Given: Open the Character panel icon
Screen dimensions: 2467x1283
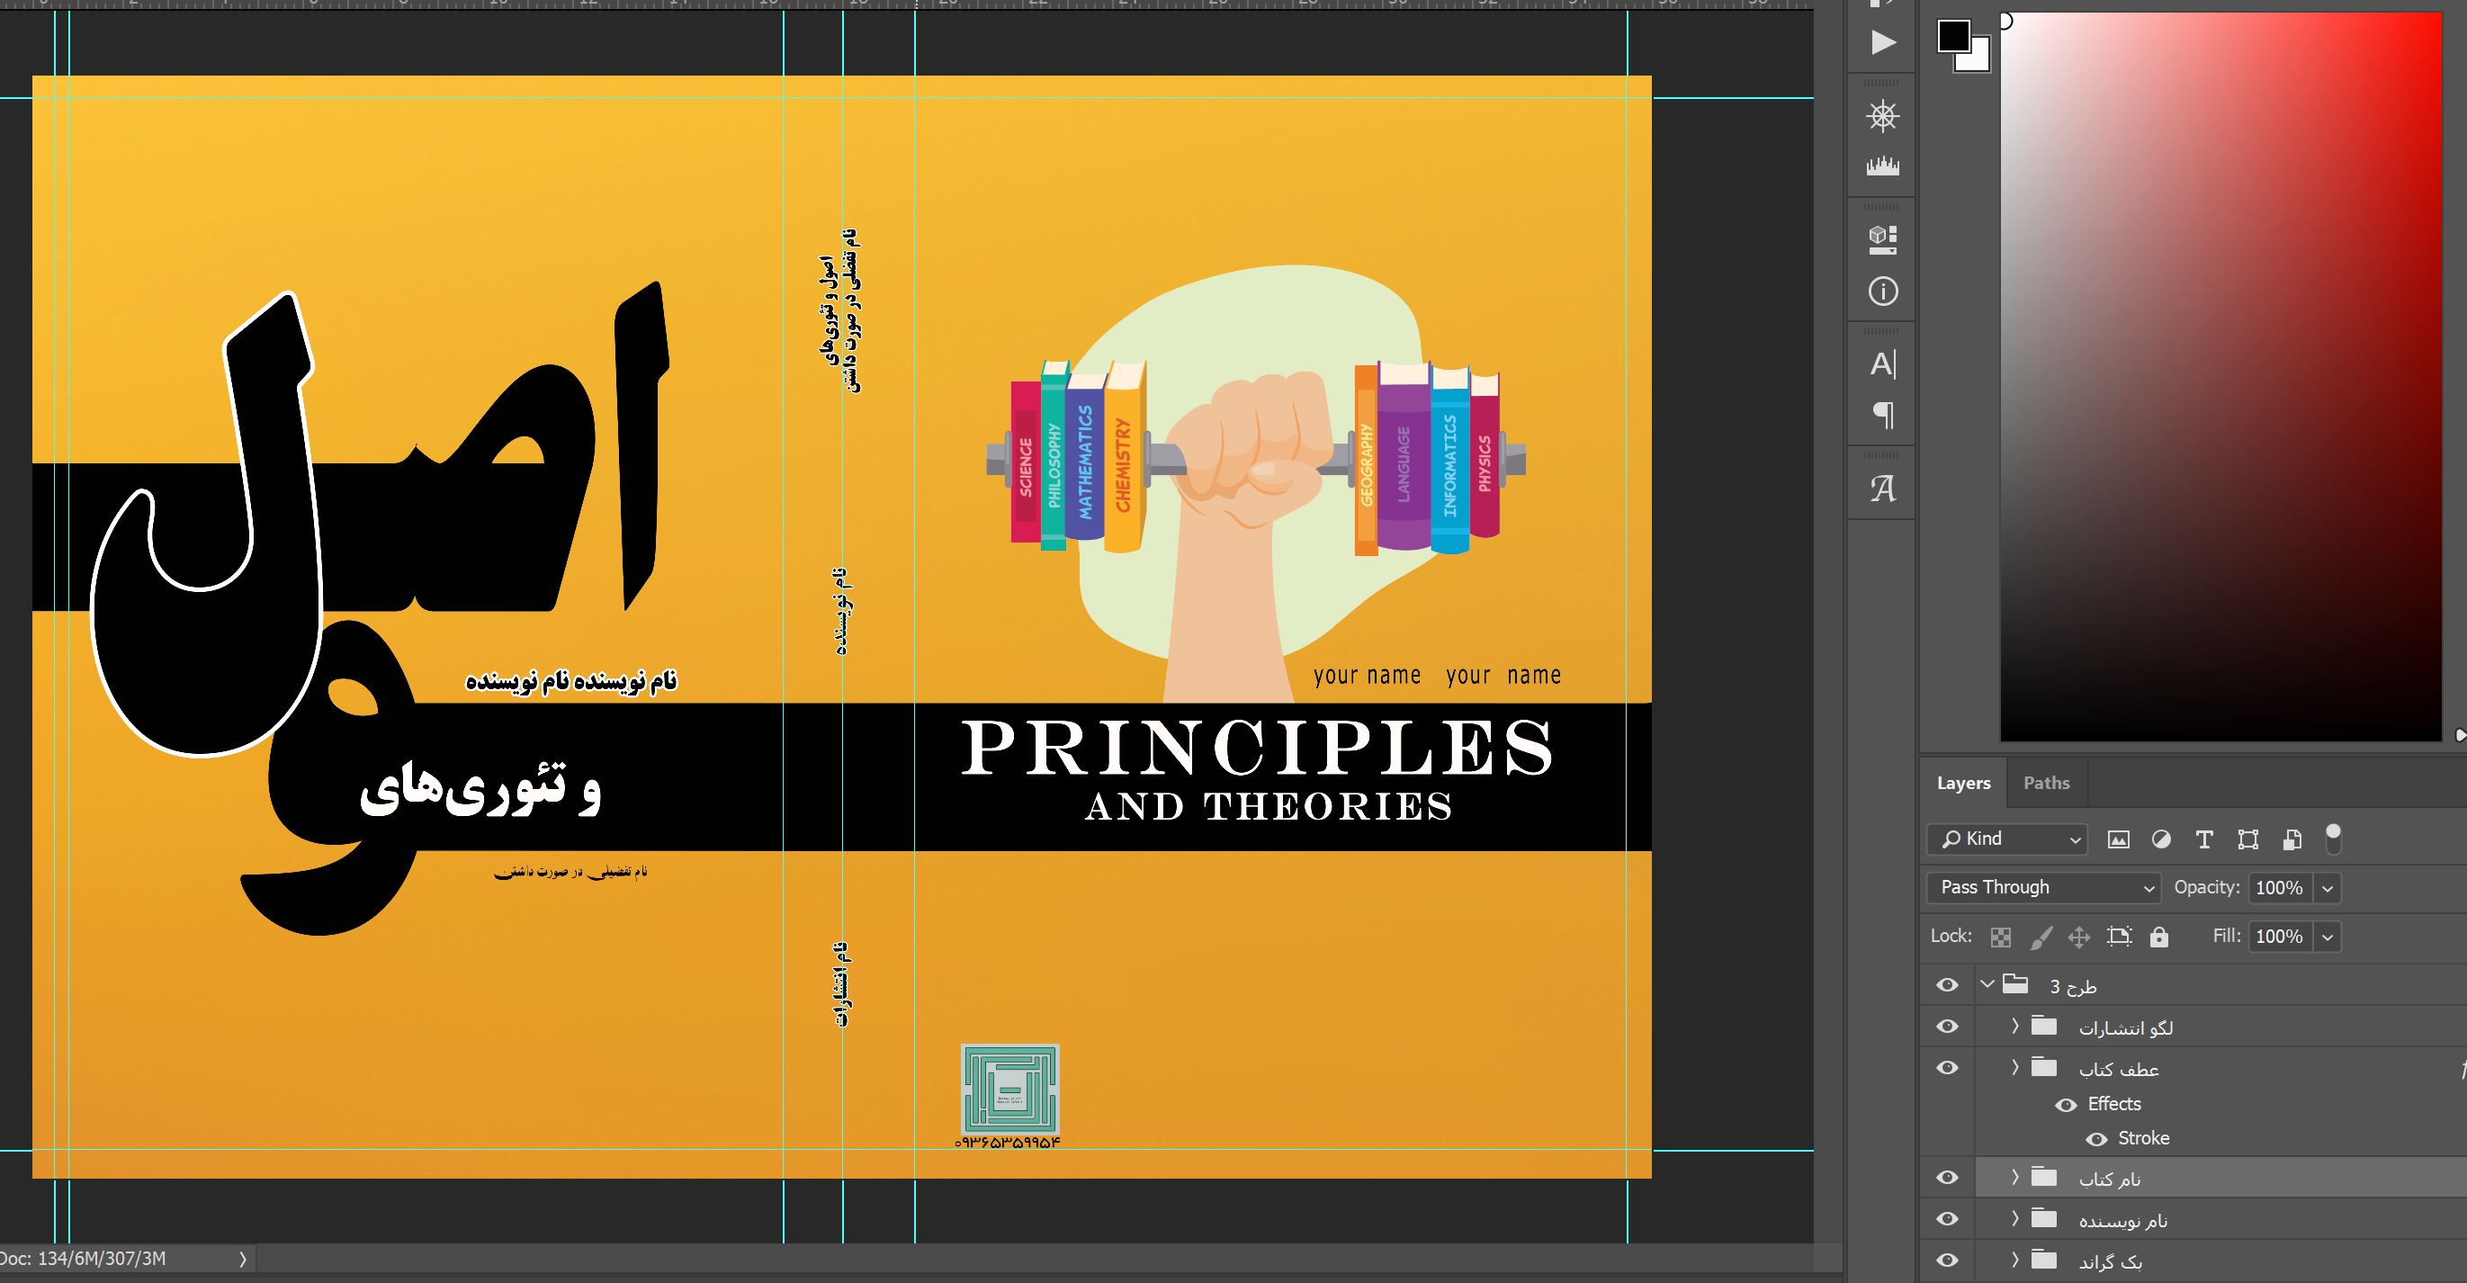Looking at the screenshot, I should 1882,363.
